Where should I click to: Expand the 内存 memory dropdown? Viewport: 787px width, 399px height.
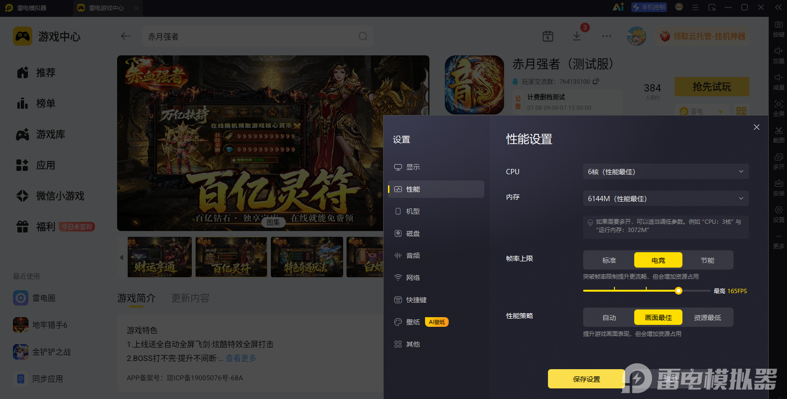pos(666,198)
